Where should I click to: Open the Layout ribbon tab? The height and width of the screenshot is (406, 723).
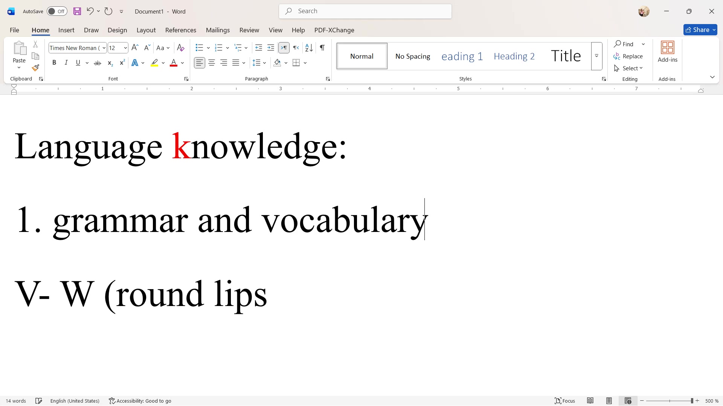click(x=146, y=30)
